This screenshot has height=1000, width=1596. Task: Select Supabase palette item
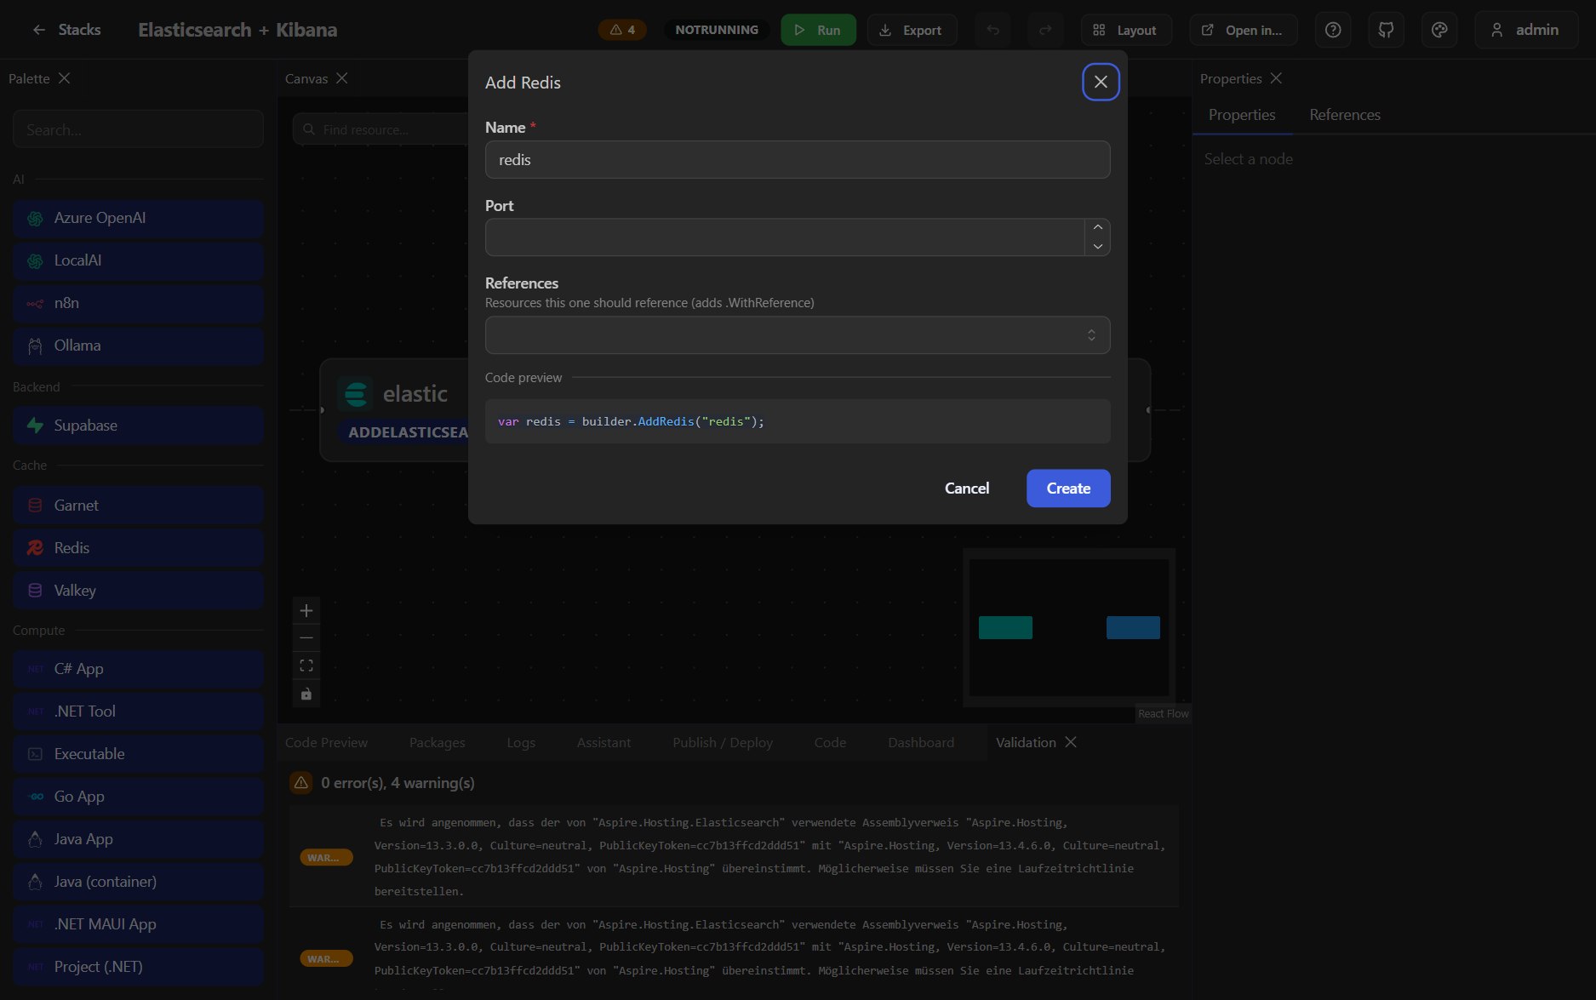[x=138, y=426]
